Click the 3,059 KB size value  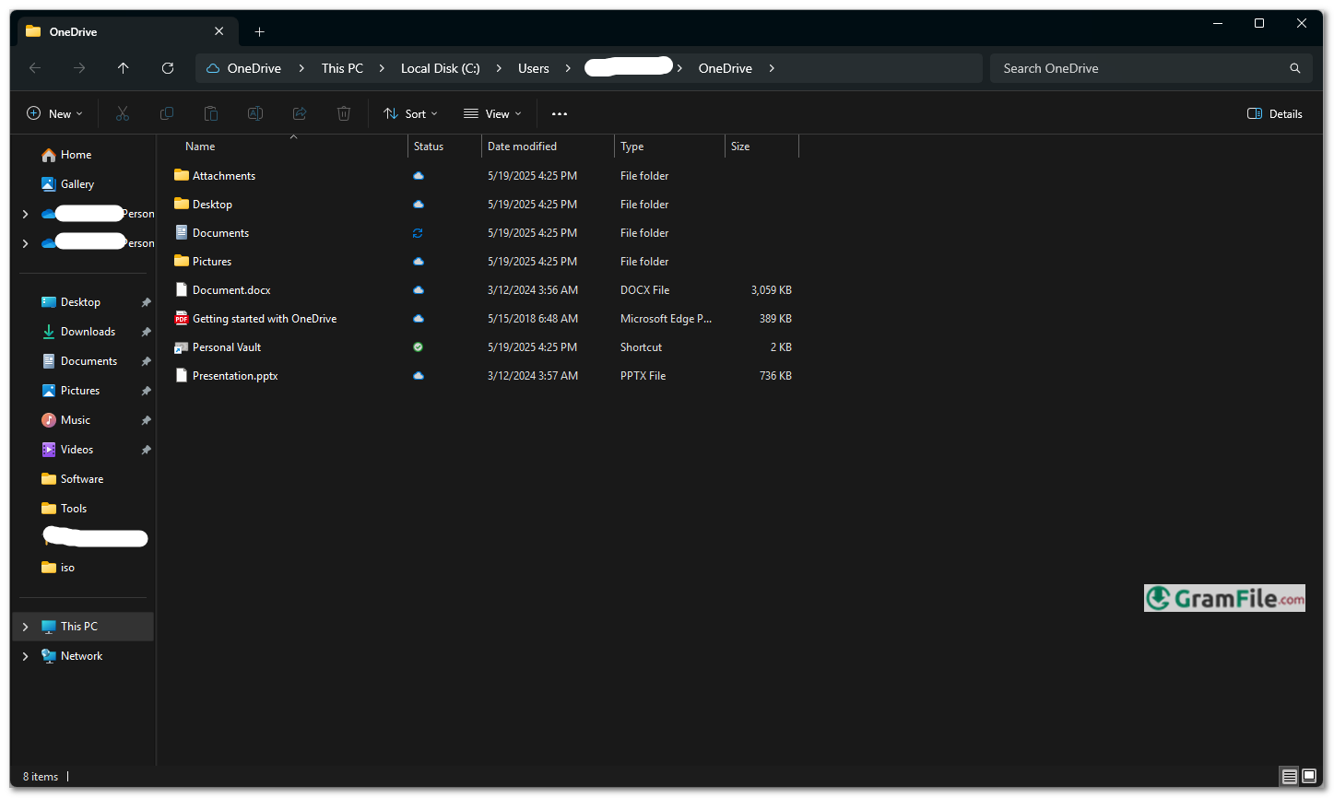(x=772, y=290)
